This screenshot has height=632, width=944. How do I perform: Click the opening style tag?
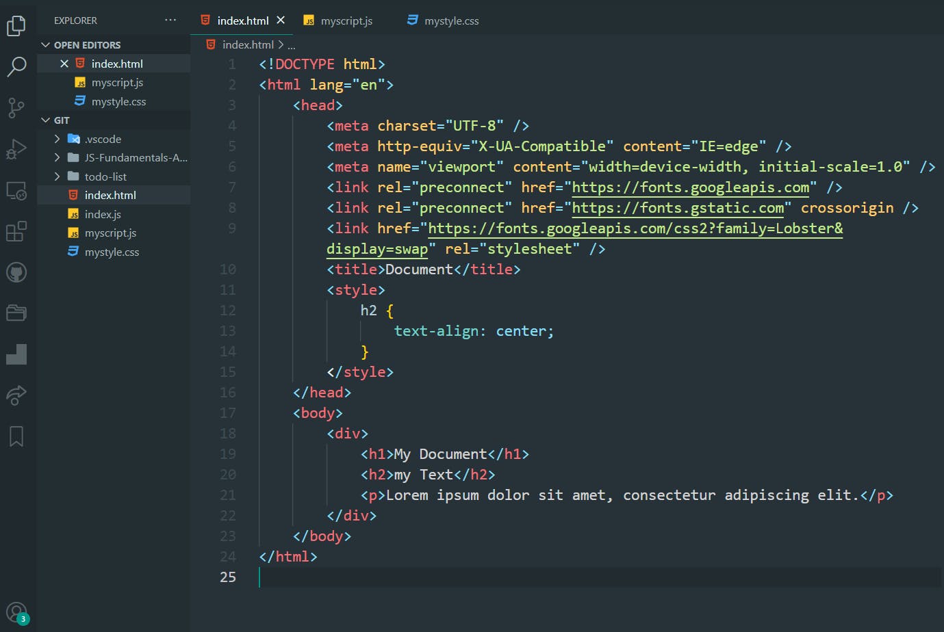pyautogui.click(x=355, y=290)
